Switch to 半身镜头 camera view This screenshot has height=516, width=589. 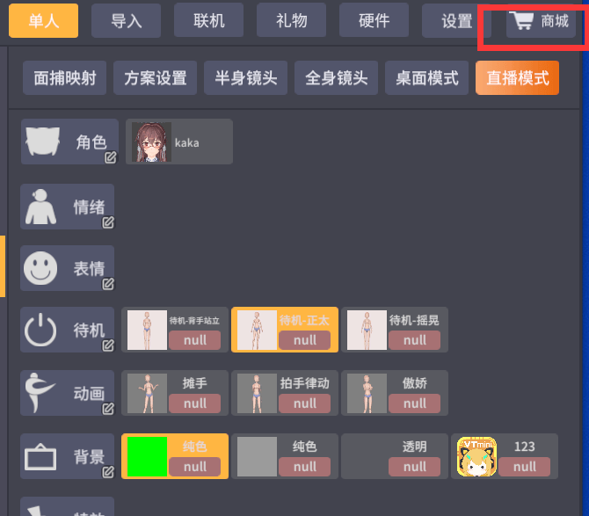coord(245,78)
